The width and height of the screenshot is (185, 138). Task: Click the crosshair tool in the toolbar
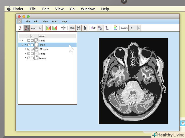pos(63,28)
